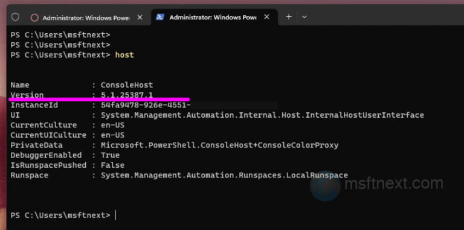Click the ConsoleHost name value
This screenshot has width=464, height=230.
[127, 85]
